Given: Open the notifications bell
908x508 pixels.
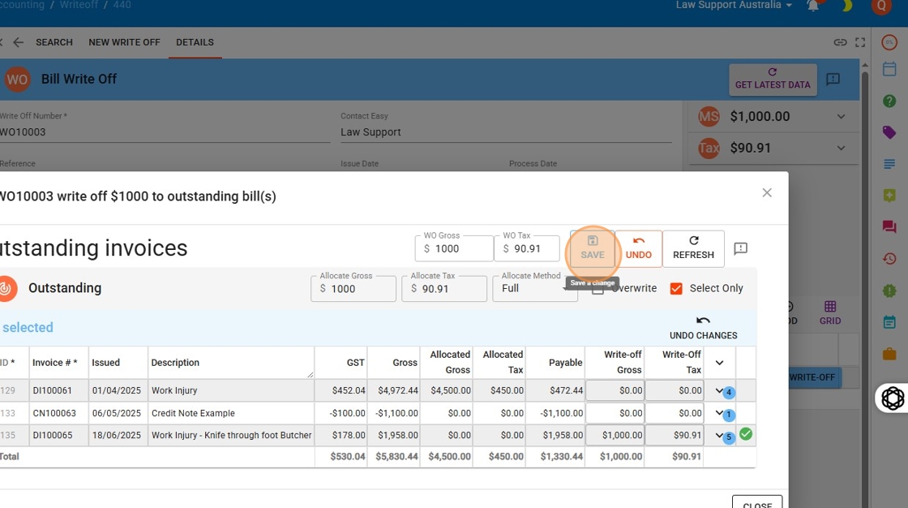Looking at the screenshot, I should 813,6.
